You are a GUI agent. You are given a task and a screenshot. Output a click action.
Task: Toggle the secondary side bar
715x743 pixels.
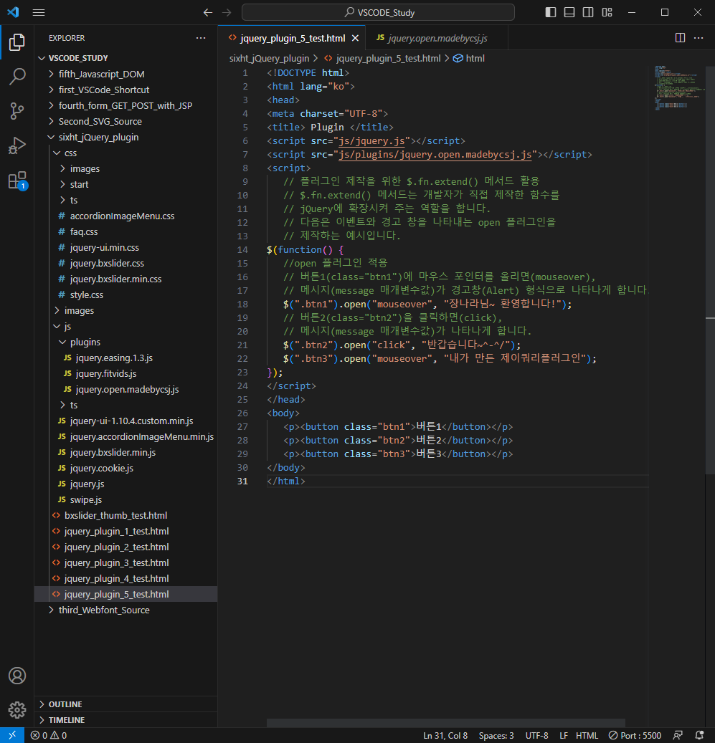coord(588,12)
